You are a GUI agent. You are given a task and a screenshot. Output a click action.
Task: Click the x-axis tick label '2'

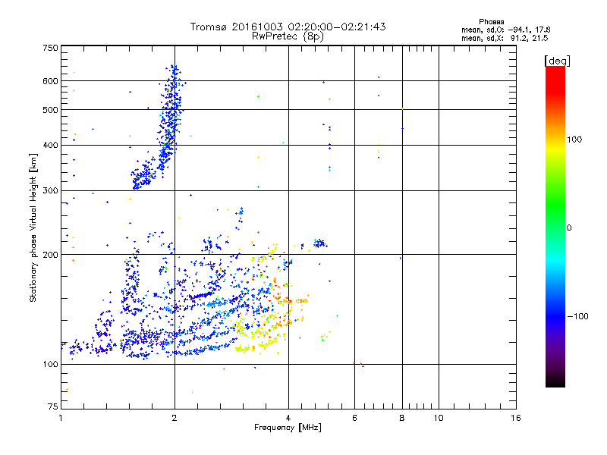pos(175,418)
